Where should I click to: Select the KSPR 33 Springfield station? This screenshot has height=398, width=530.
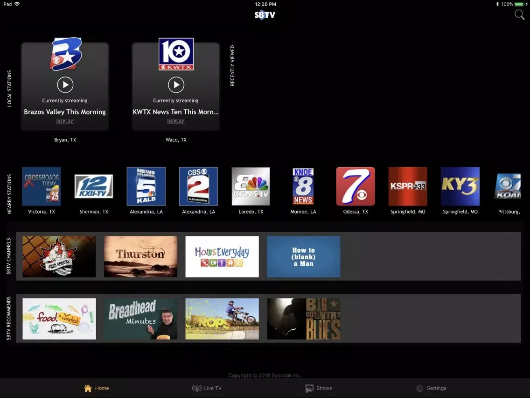408,186
